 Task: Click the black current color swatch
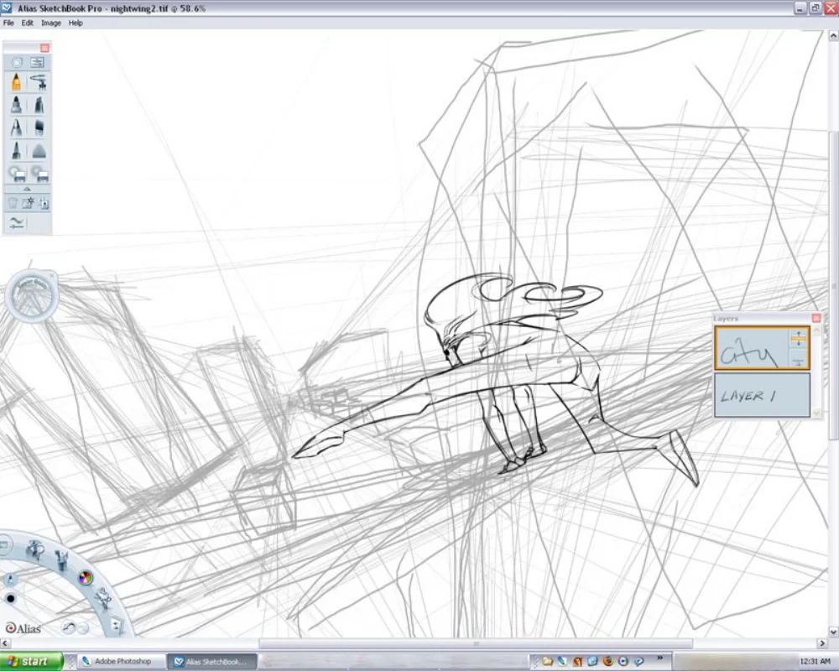click(10, 598)
